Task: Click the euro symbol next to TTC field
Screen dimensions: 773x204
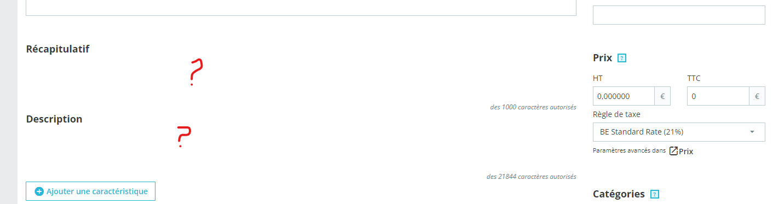Action: [757, 96]
